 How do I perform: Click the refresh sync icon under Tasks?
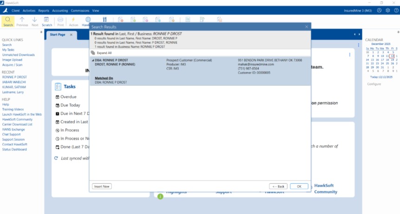(56, 158)
